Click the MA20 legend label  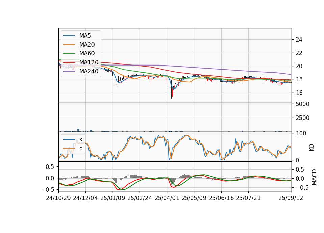[87, 45]
